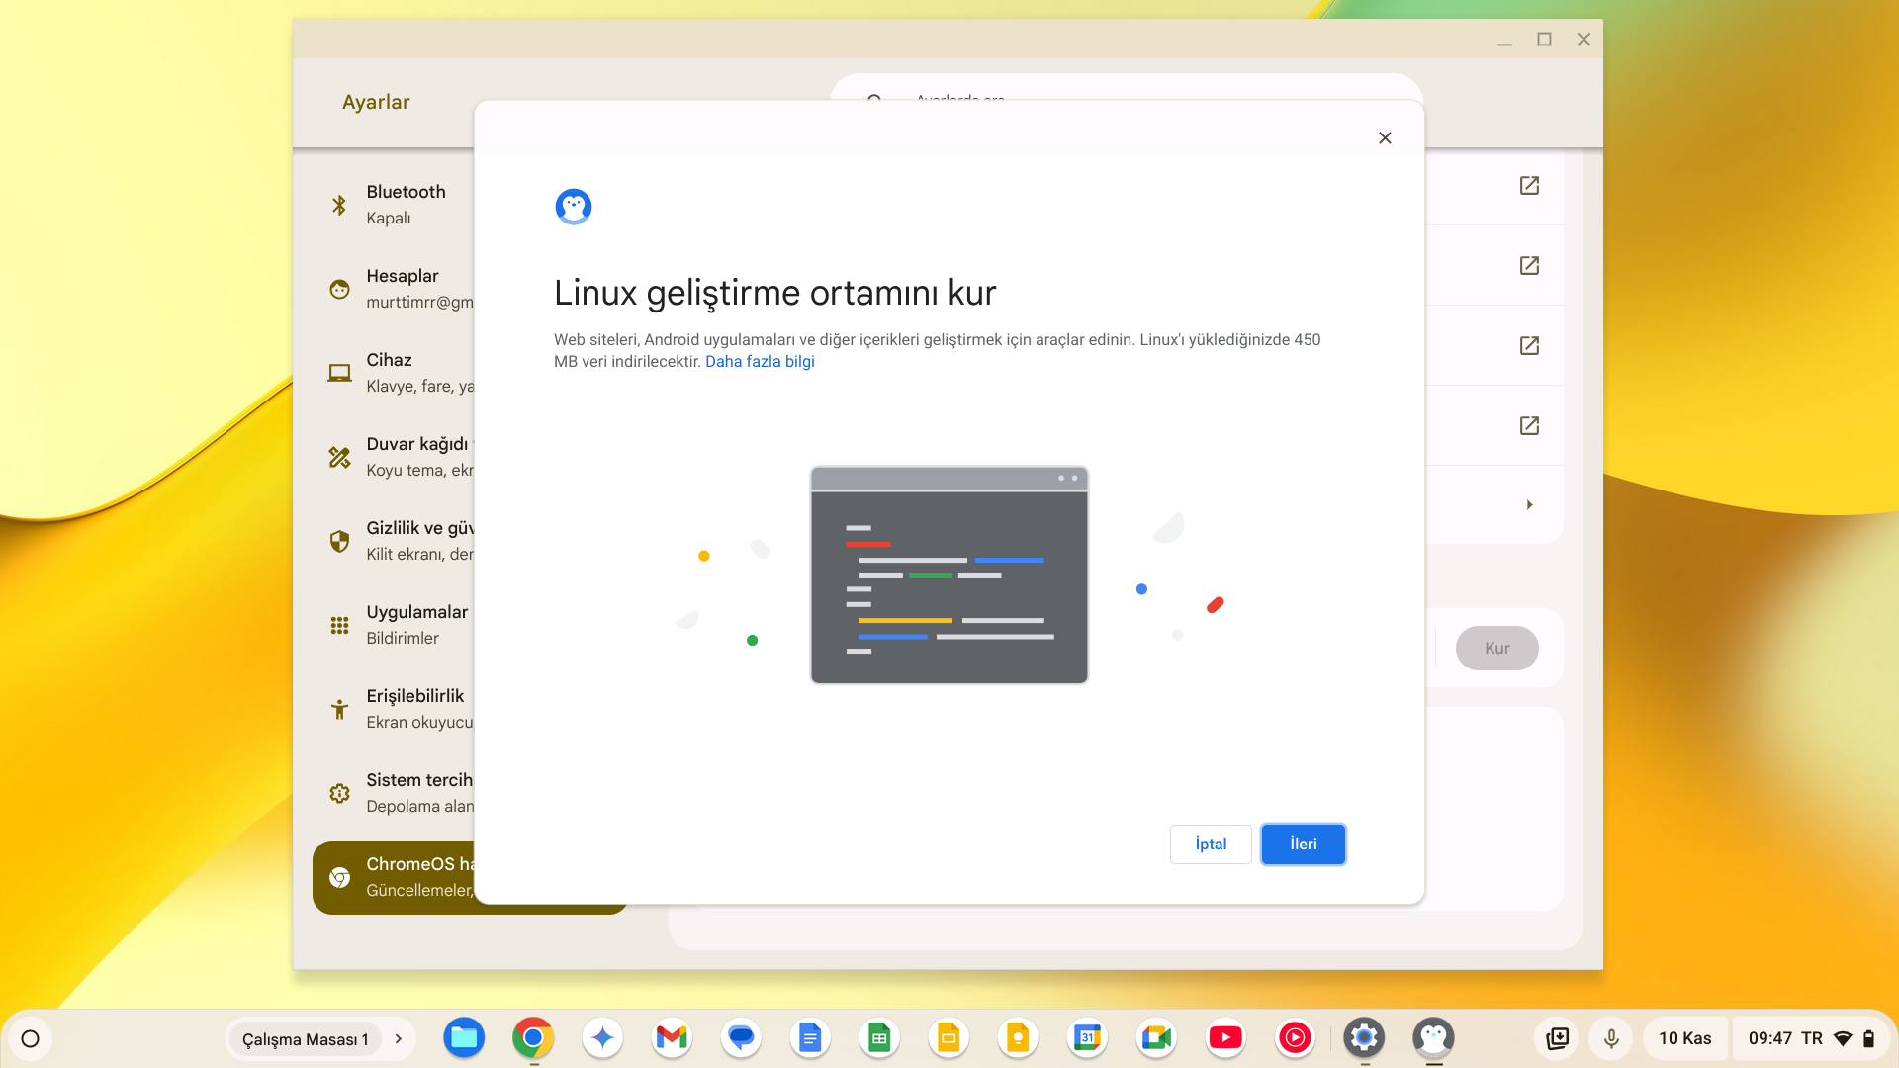Open Gmail from the shelf

[x=672, y=1037]
